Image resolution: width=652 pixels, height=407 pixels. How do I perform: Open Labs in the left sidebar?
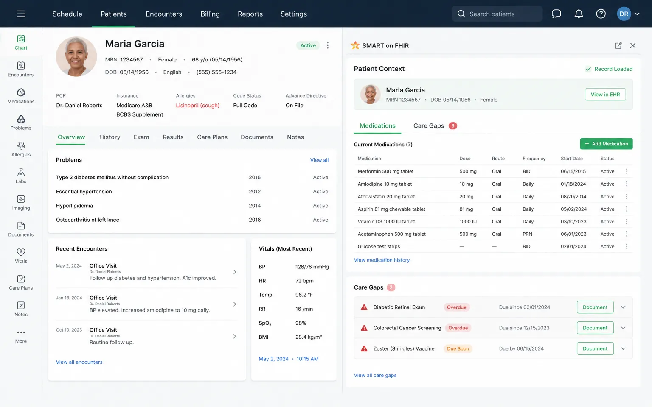(x=21, y=176)
